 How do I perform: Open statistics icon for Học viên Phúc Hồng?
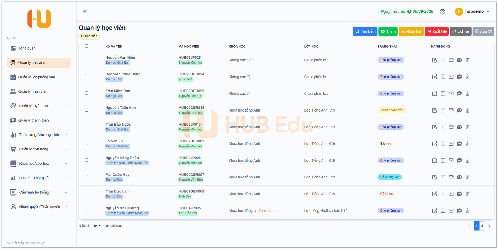click(x=443, y=77)
